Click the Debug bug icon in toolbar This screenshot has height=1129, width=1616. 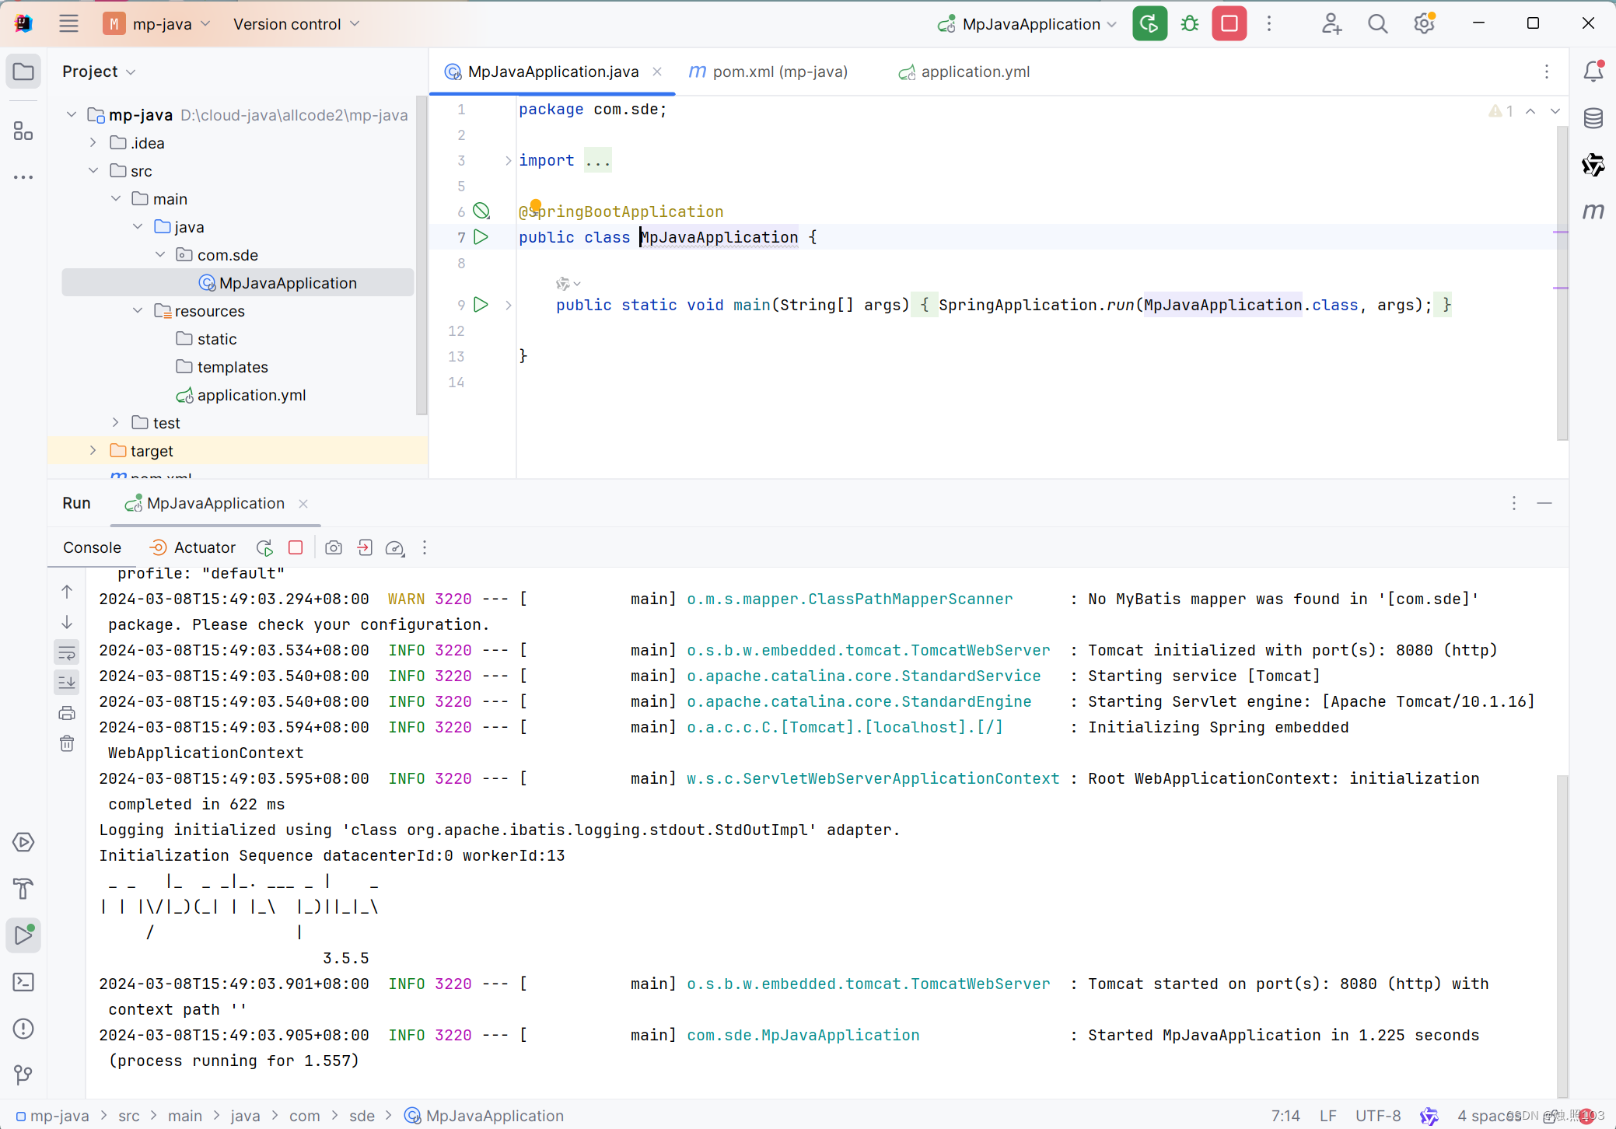click(1190, 24)
